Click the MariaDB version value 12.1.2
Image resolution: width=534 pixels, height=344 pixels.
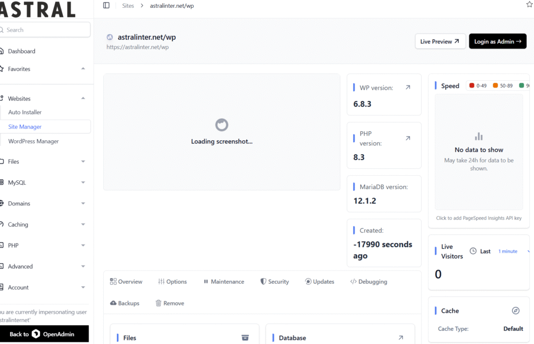point(365,201)
